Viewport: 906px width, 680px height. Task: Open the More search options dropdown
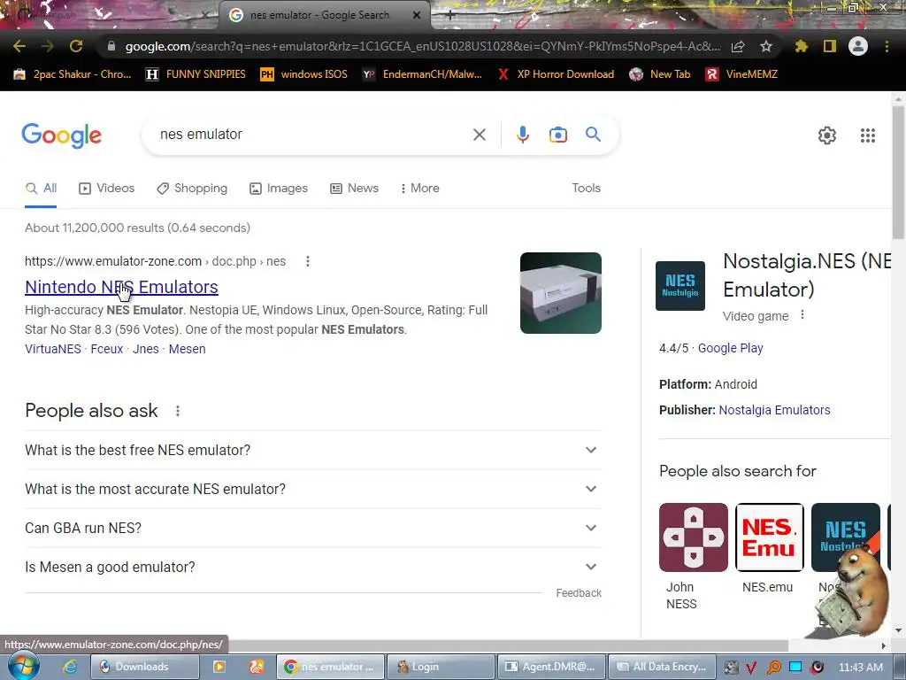[x=420, y=188]
